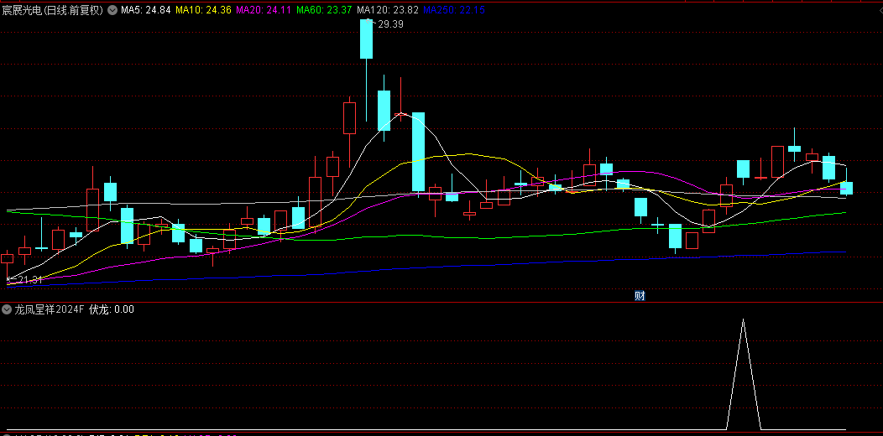
Task: Select the green MA60: 23.37 label
Action: point(324,10)
